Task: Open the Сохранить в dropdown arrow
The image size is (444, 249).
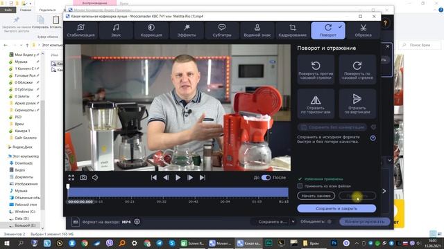Action: point(293,221)
